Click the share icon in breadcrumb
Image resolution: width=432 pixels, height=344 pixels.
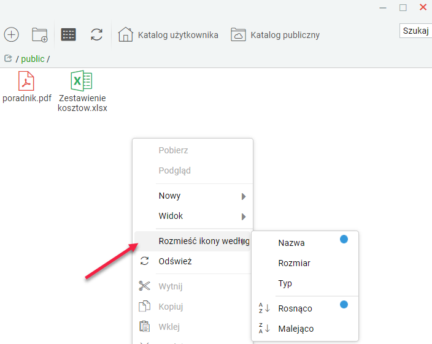(x=8, y=58)
